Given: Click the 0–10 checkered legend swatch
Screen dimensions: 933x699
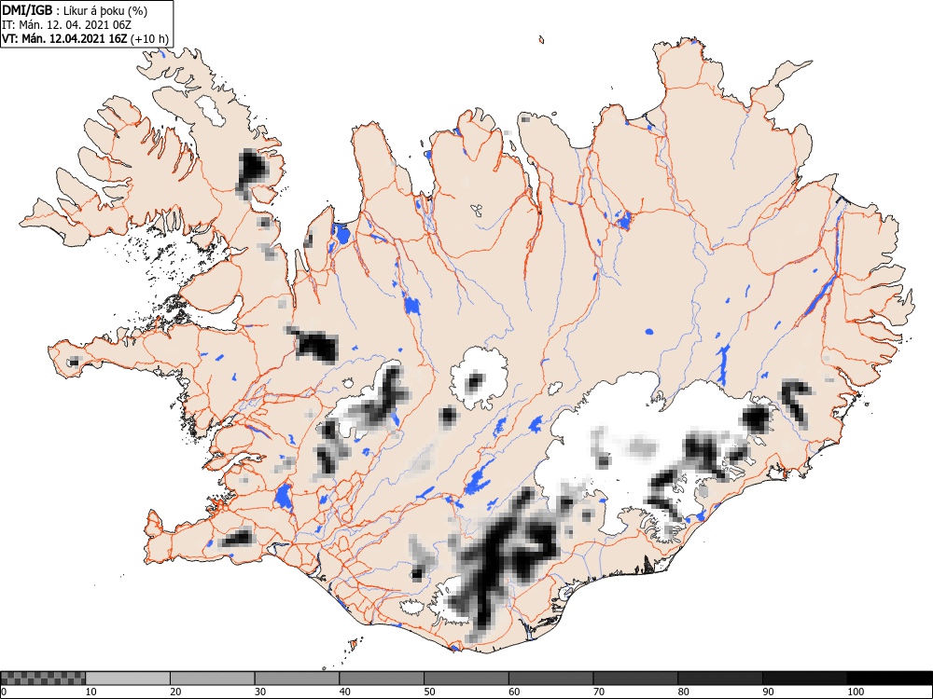Looking at the screenshot, I should 44,678.
